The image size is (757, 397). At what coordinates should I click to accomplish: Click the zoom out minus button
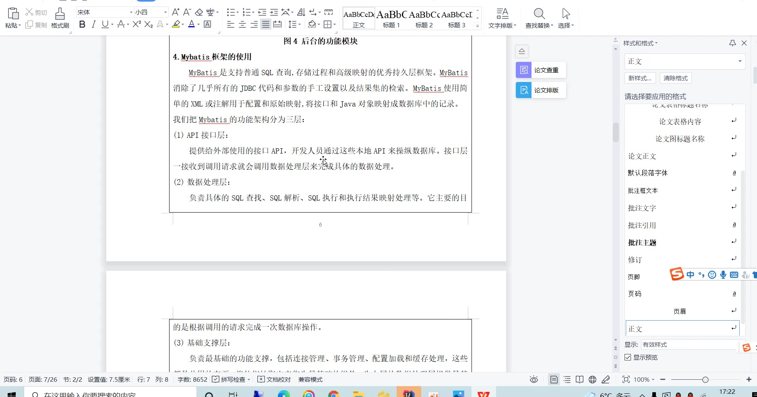[663, 379]
